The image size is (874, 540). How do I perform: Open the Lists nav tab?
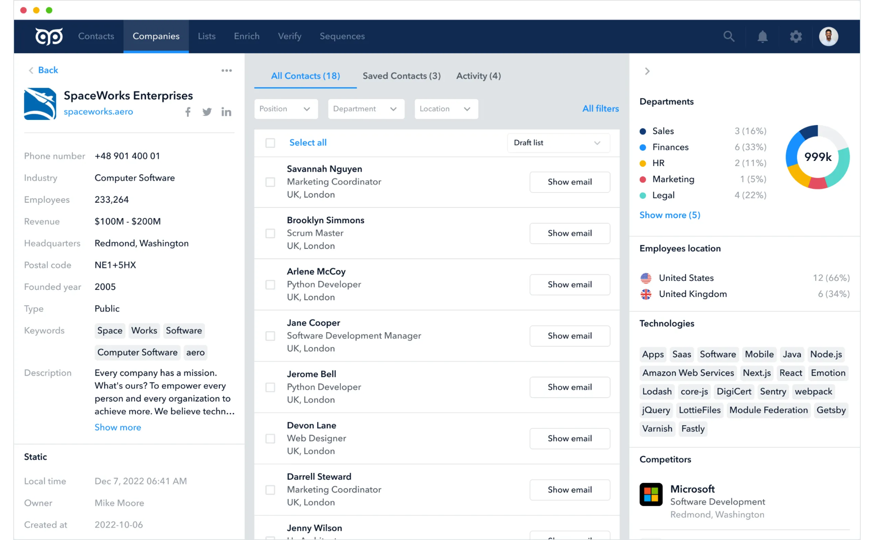click(207, 36)
